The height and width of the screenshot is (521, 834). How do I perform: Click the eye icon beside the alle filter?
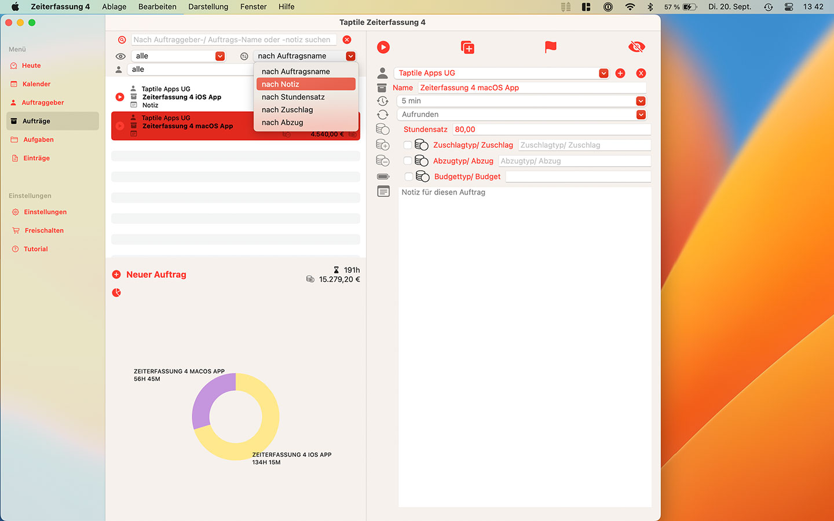(x=120, y=56)
